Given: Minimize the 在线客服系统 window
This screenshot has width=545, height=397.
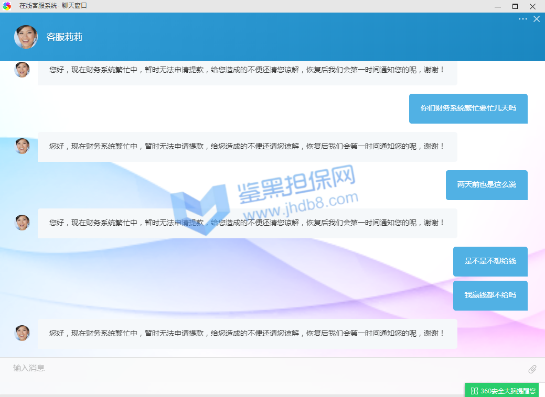Looking at the screenshot, I should click(x=497, y=6).
